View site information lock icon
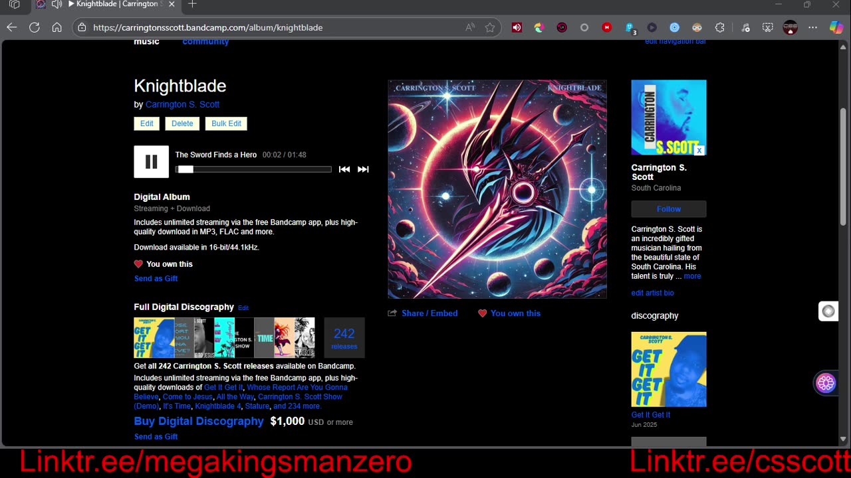 point(82,27)
